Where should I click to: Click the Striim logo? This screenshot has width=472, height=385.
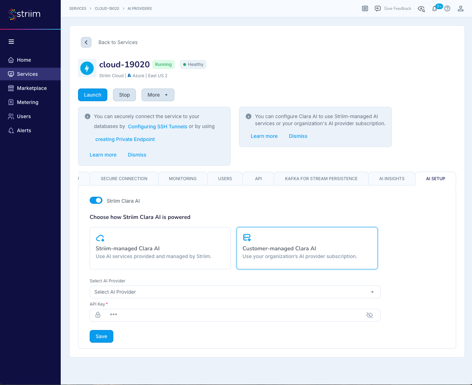[x=24, y=14]
